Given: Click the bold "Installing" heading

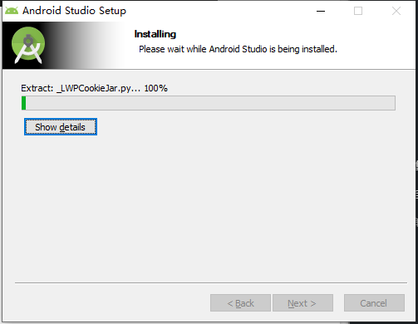Looking at the screenshot, I should click(155, 34).
